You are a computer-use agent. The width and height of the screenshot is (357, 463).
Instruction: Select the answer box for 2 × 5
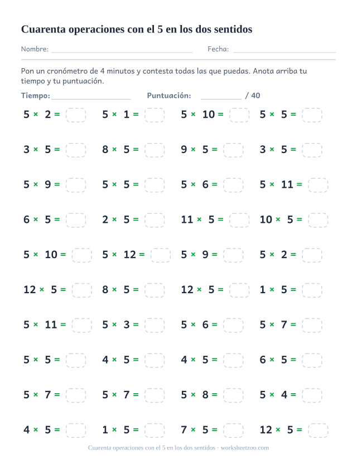click(x=155, y=220)
